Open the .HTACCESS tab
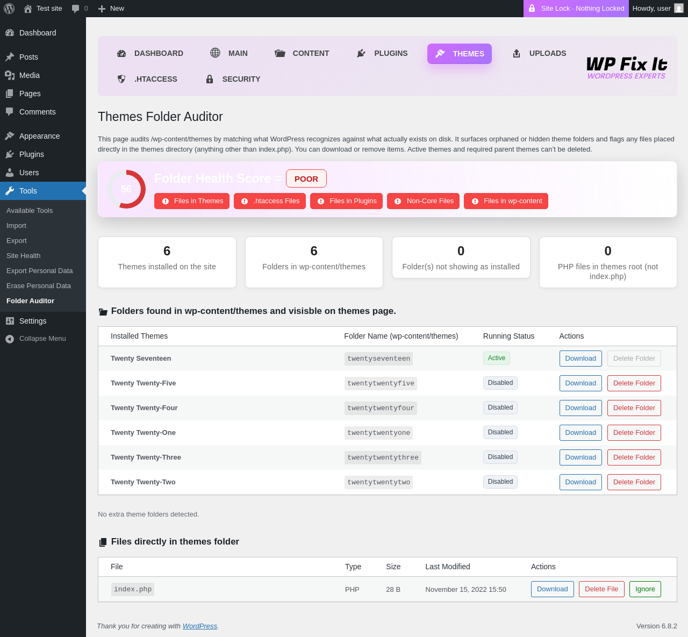 click(147, 79)
